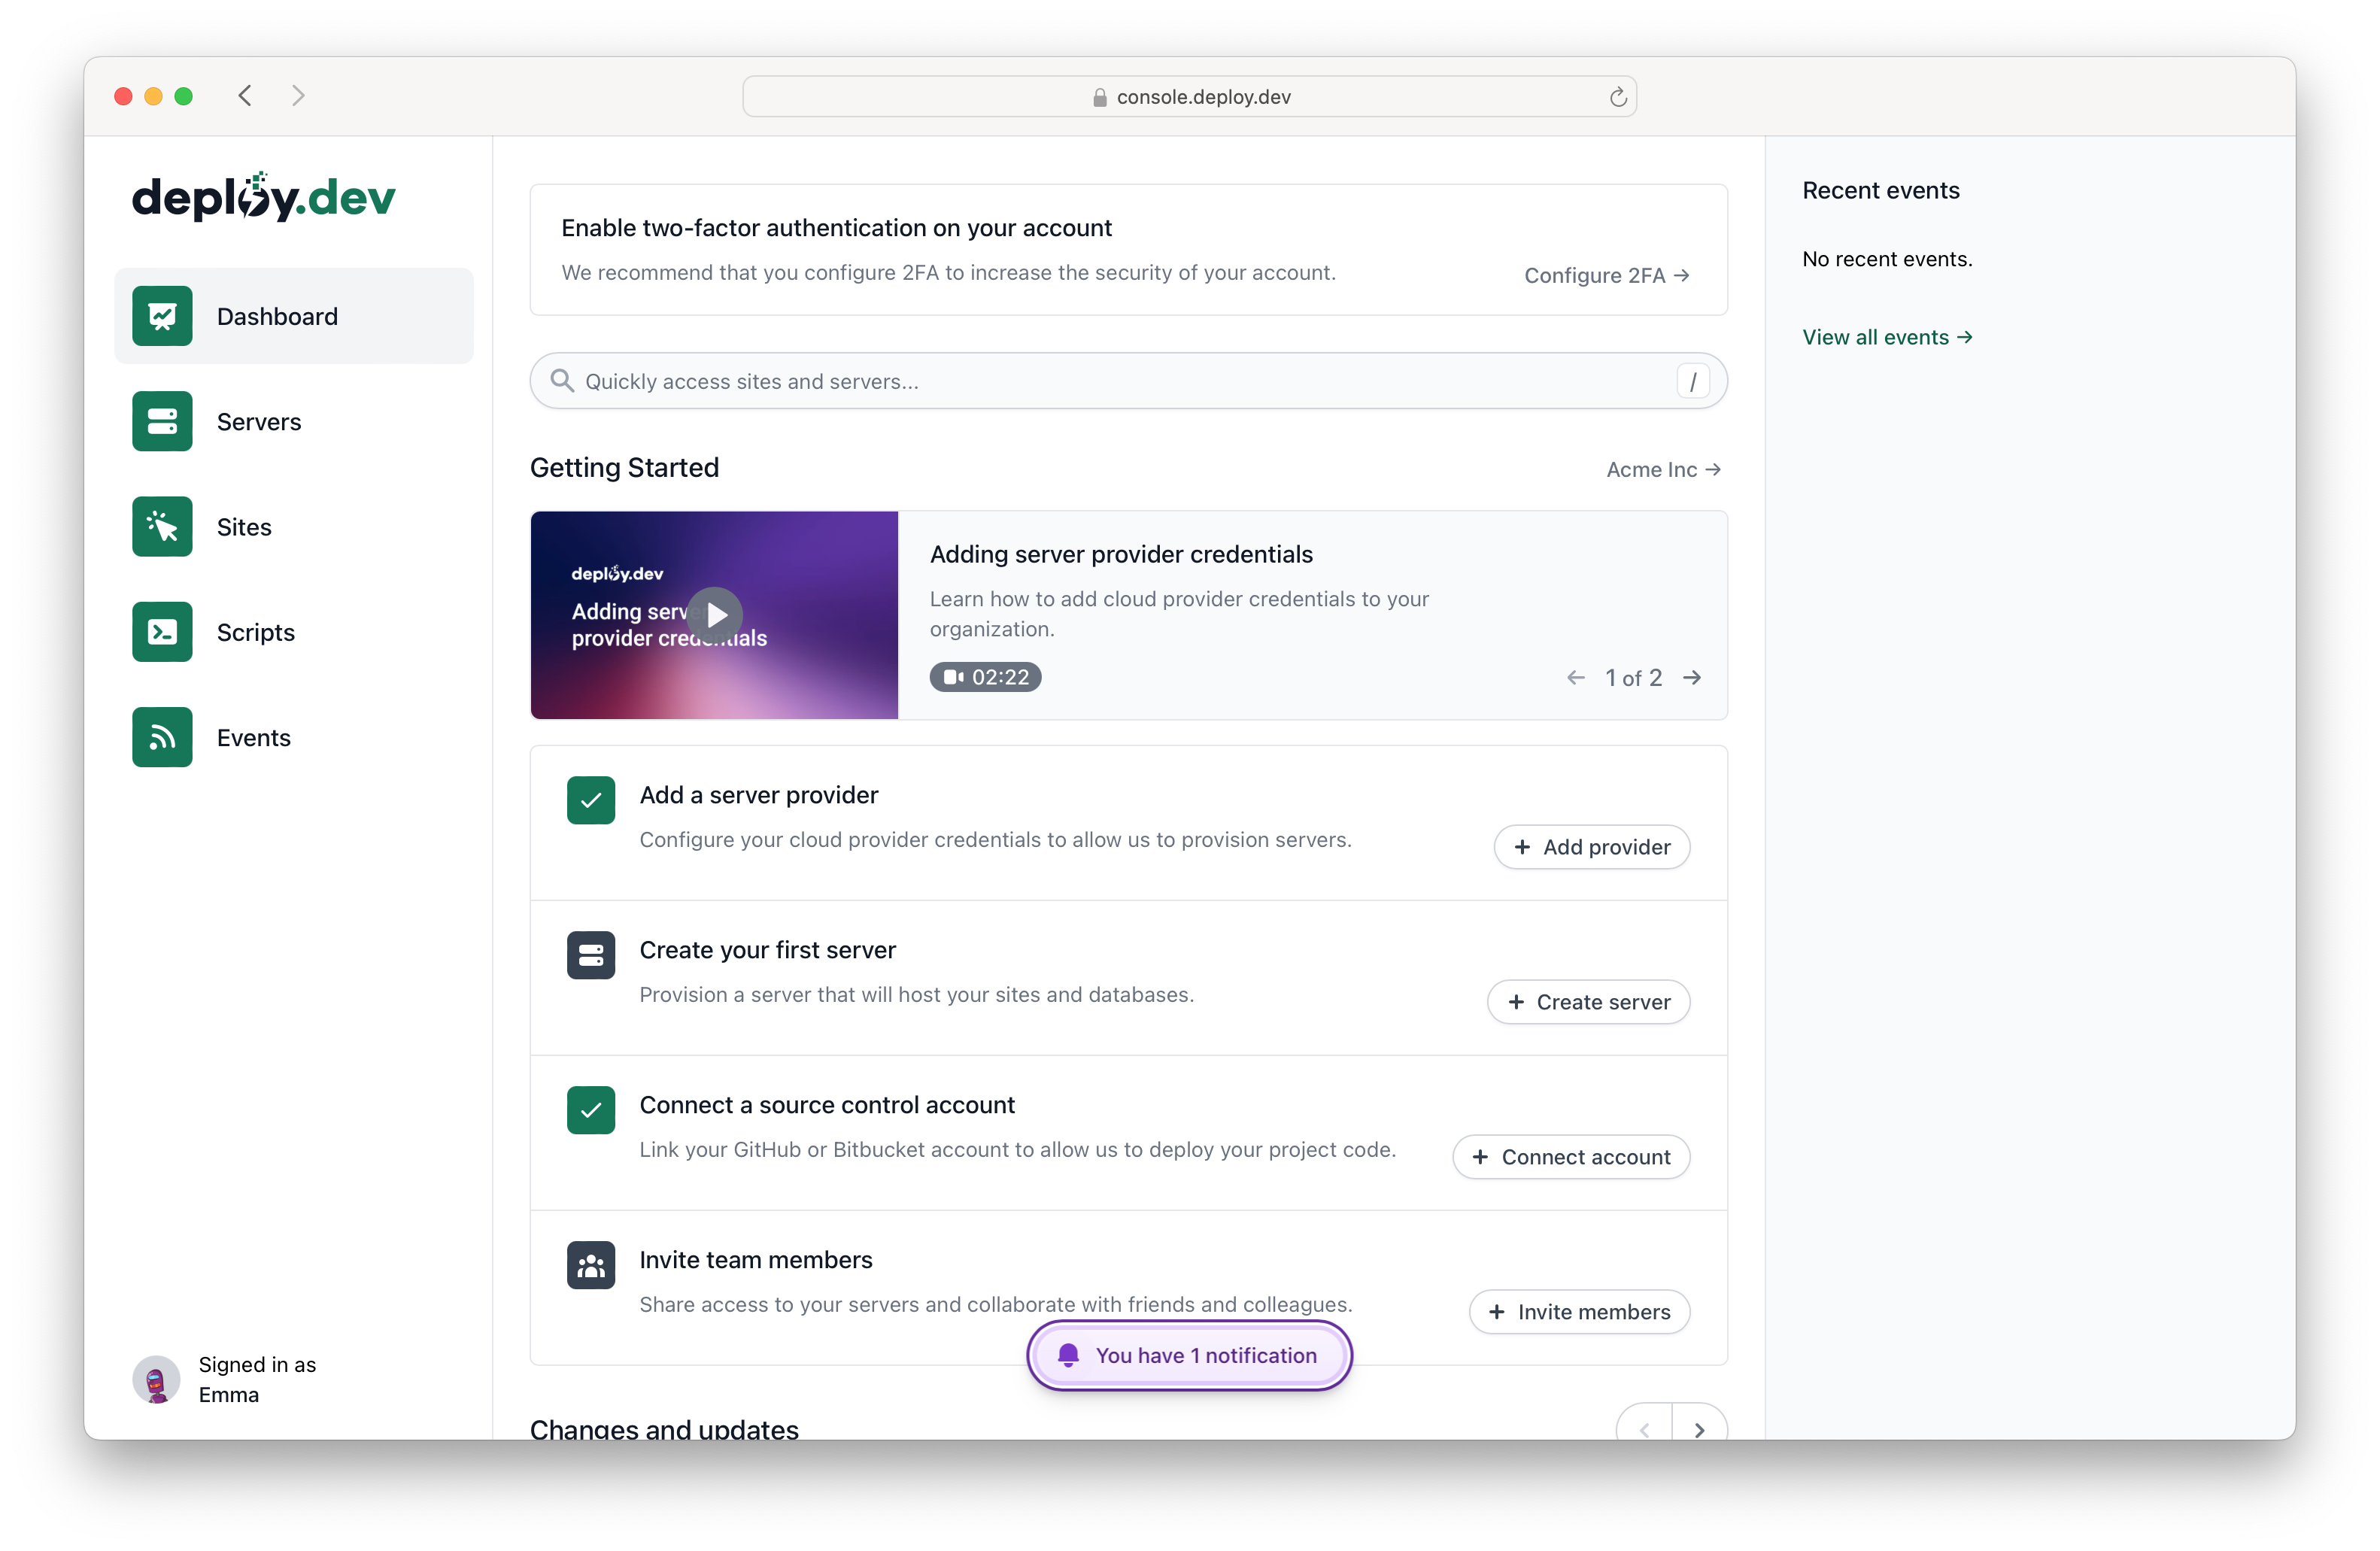Click the Add provider button
The image size is (2380, 1551).
point(1591,847)
